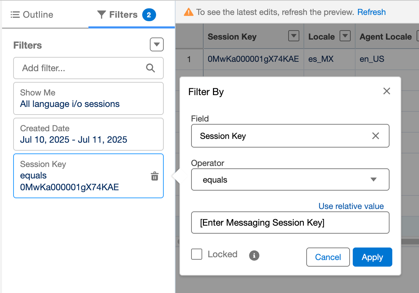Clear the Session Key field with X
The width and height of the screenshot is (419, 293).
(x=375, y=136)
